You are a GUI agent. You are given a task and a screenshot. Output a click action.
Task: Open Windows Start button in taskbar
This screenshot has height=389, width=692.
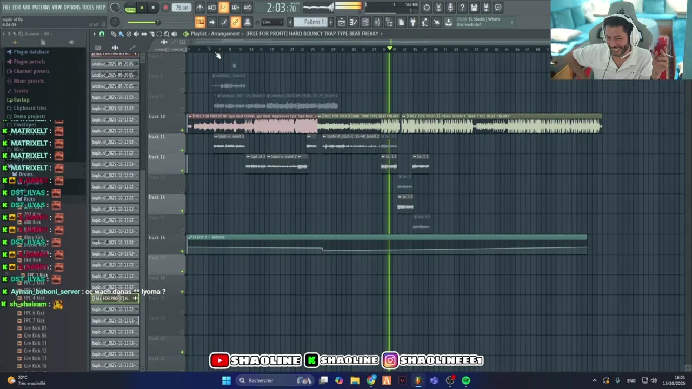coord(227,380)
